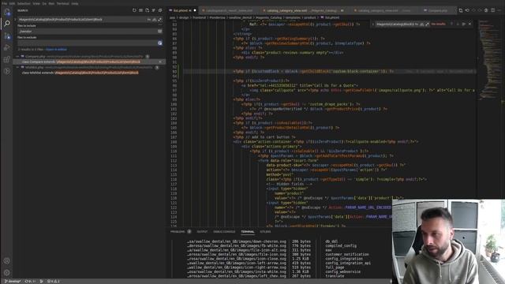Viewport: 505px width, 284px height.
Task: Open a new search editor
Action: [x=148, y=10]
